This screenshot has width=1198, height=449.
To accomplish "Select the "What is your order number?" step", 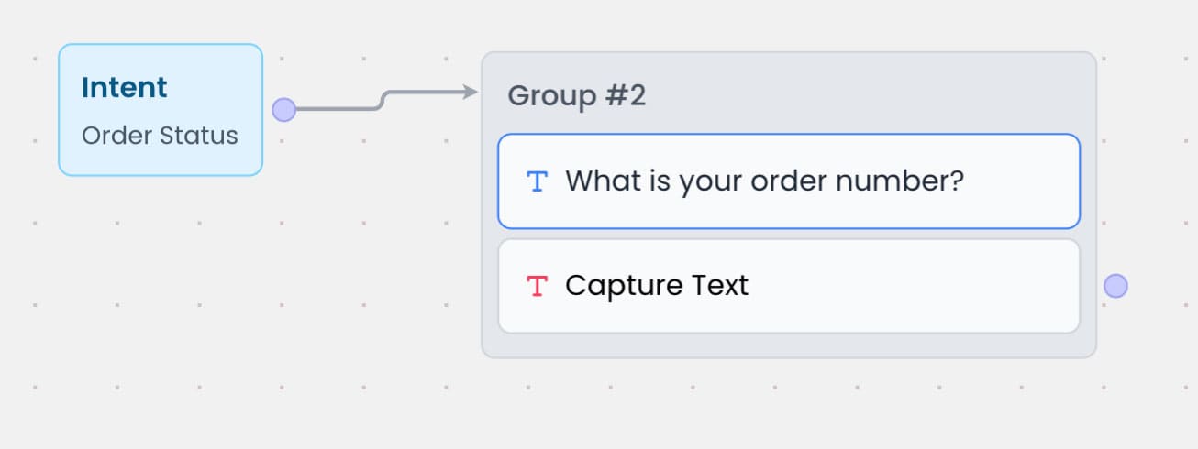I will tap(789, 181).
